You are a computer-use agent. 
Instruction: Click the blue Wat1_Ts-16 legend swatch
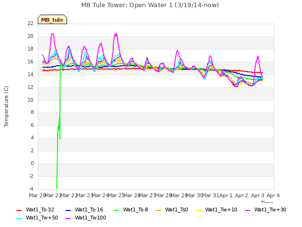pyautogui.click(x=68, y=210)
